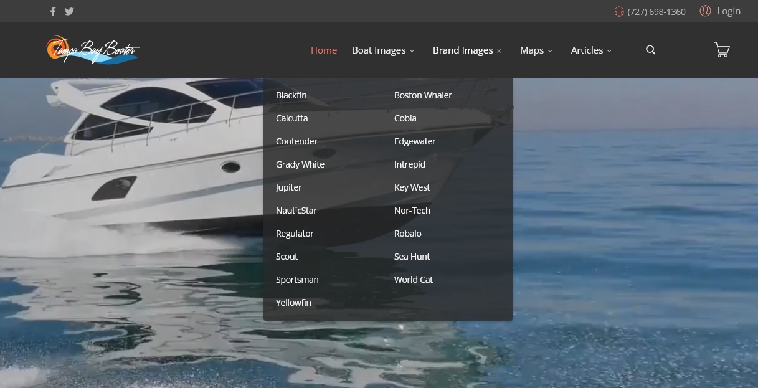Screen dimensions: 758x388
Task: Open the shopping cart icon
Action: coord(721,50)
